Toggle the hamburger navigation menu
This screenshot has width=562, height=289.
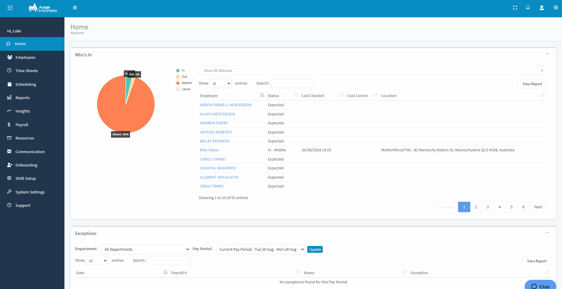75,7
